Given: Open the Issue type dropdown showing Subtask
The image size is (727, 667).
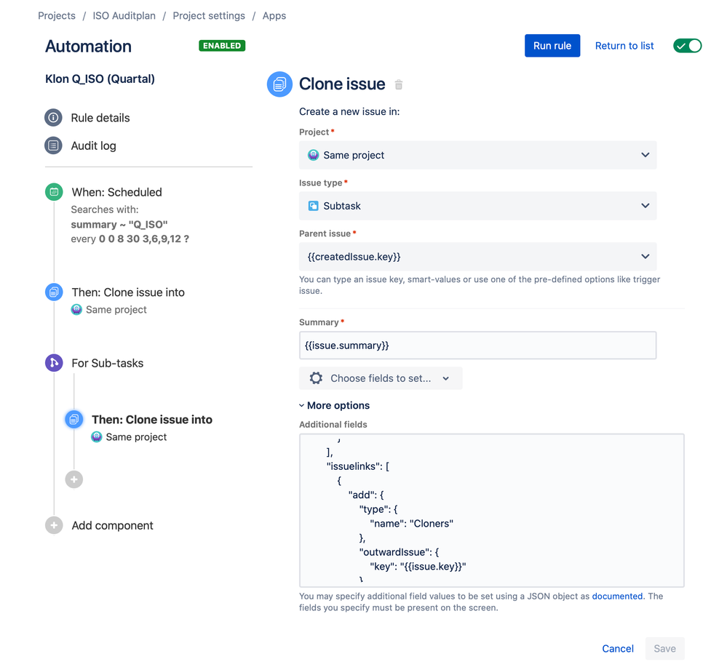Looking at the screenshot, I should coord(477,206).
